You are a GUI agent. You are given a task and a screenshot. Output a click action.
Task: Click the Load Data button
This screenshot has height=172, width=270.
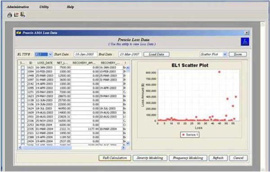156,54
